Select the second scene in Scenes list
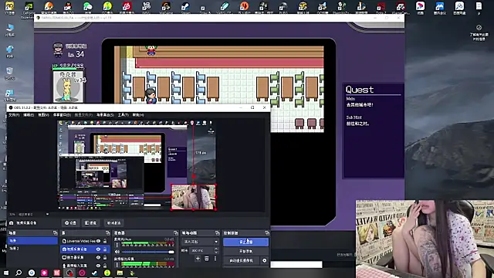This screenshot has width=494, height=278. (32, 249)
